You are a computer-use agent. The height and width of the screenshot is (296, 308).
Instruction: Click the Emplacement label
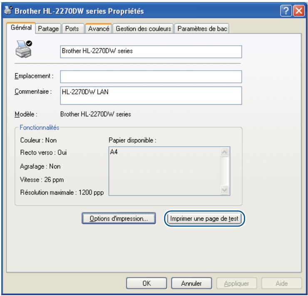(x=34, y=76)
